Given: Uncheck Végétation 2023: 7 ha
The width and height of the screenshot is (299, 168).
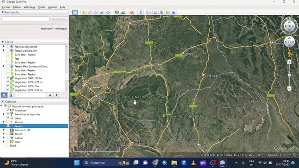Looking at the screenshot, I should tap(8, 86).
